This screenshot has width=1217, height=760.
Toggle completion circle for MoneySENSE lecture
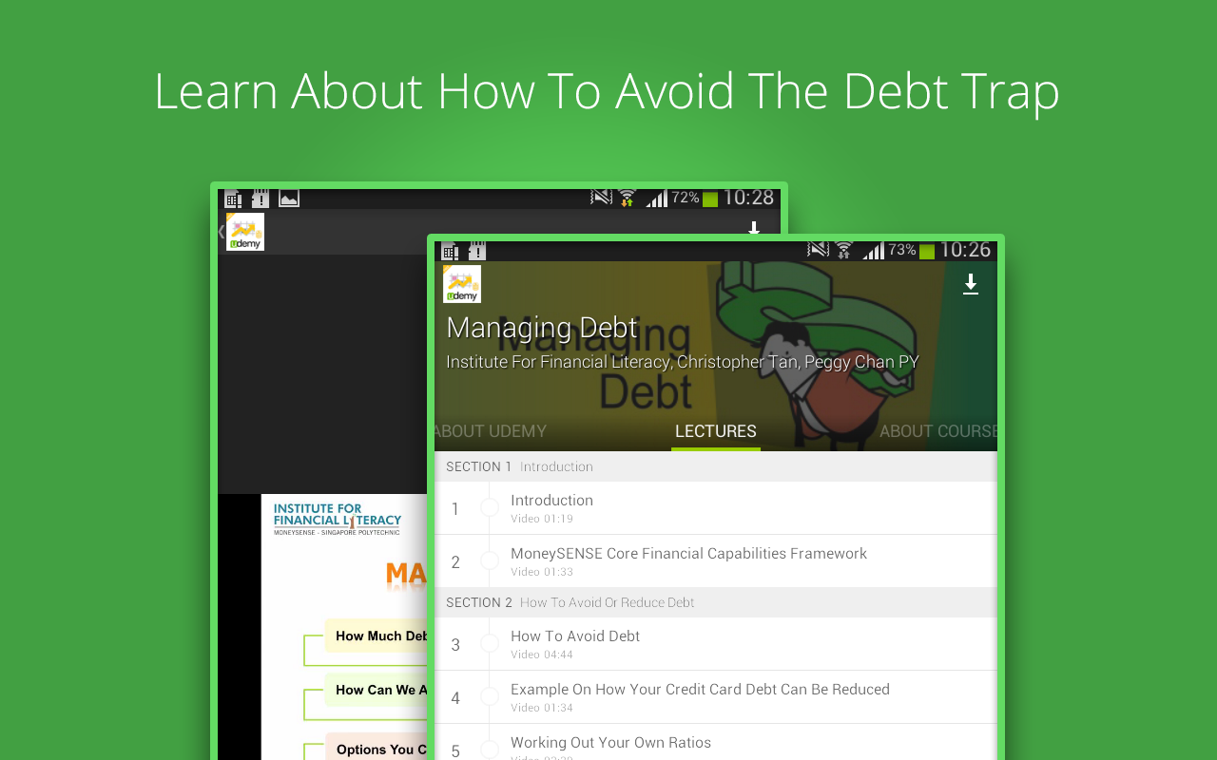490,561
